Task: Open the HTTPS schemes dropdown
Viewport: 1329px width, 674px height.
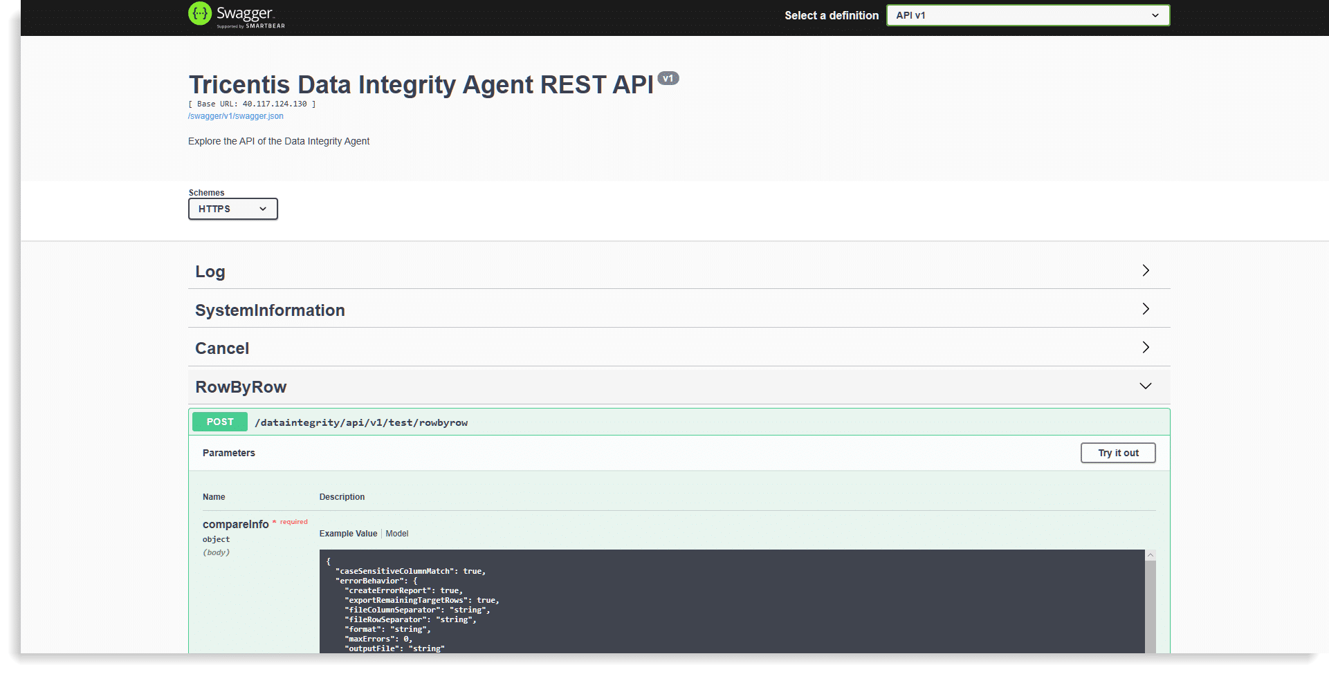Action: [x=233, y=209]
